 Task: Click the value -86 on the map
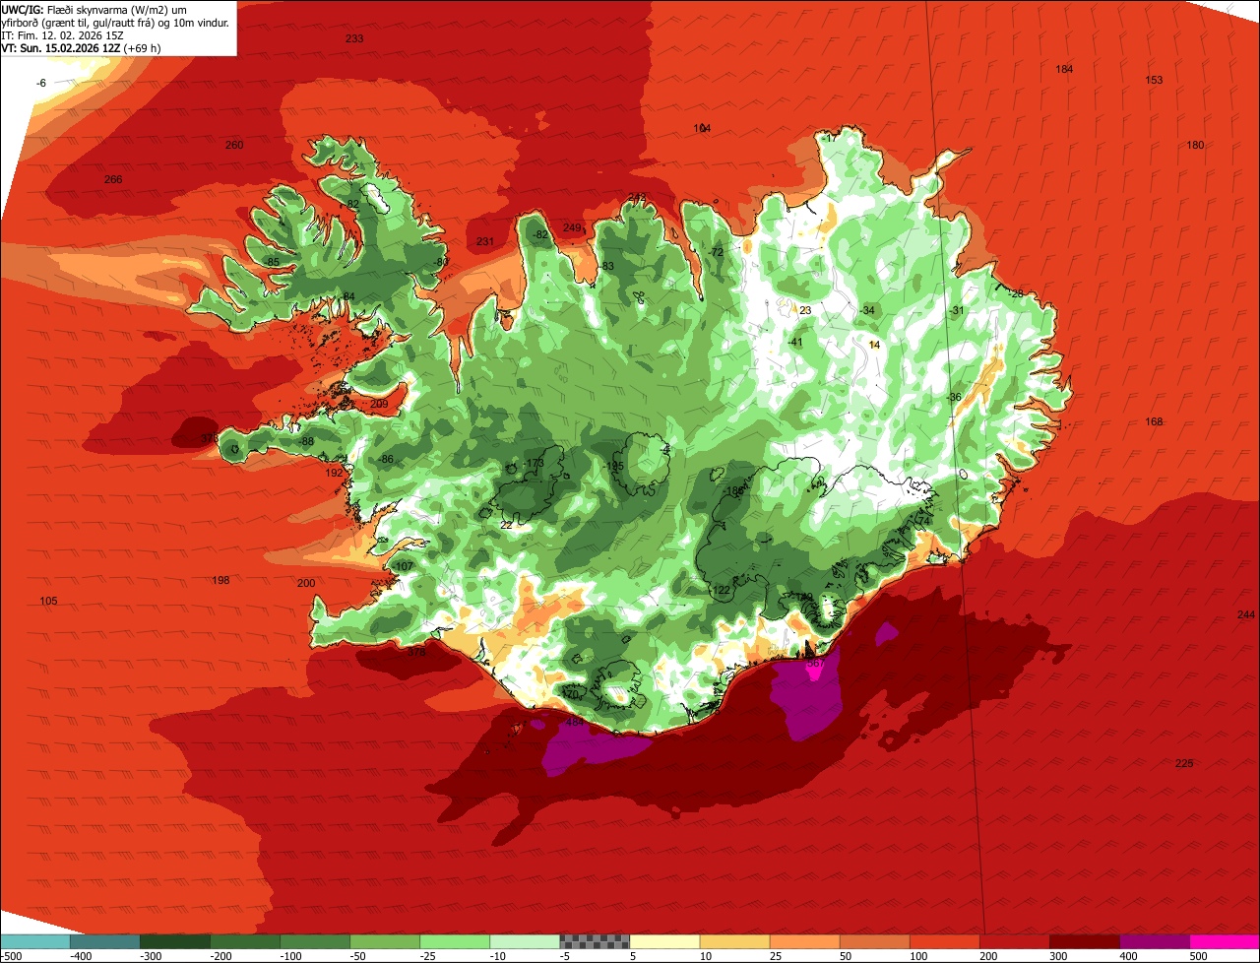pyautogui.click(x=386, y=460)
